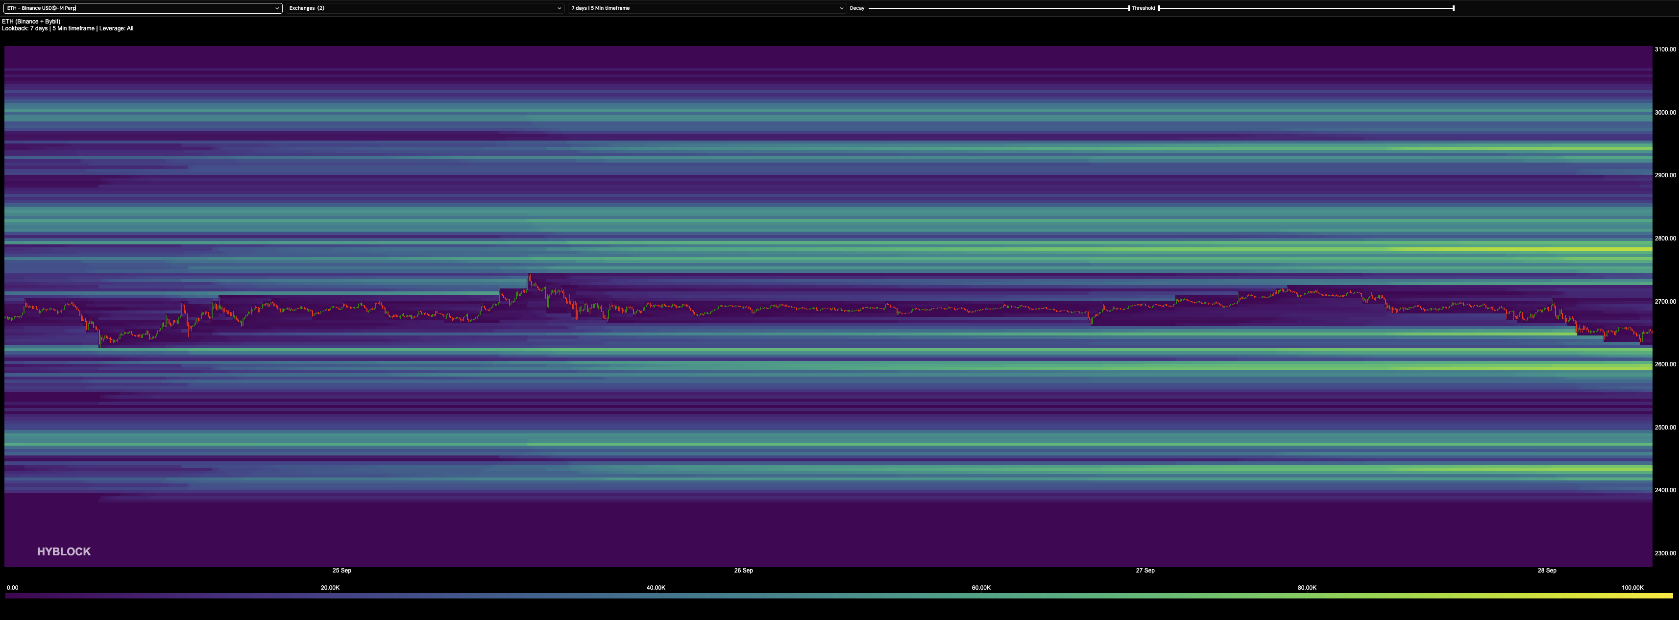Click the Decay slider handle
Viewport: 1679px width, 620px height.
pyautogui.click(x=1129, y=8)
